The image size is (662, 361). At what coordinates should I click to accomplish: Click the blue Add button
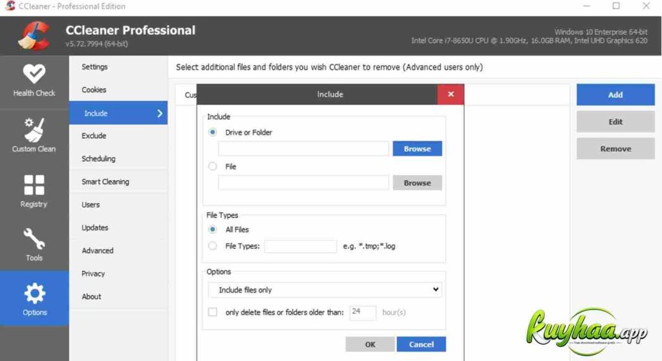tap(615, 94)
